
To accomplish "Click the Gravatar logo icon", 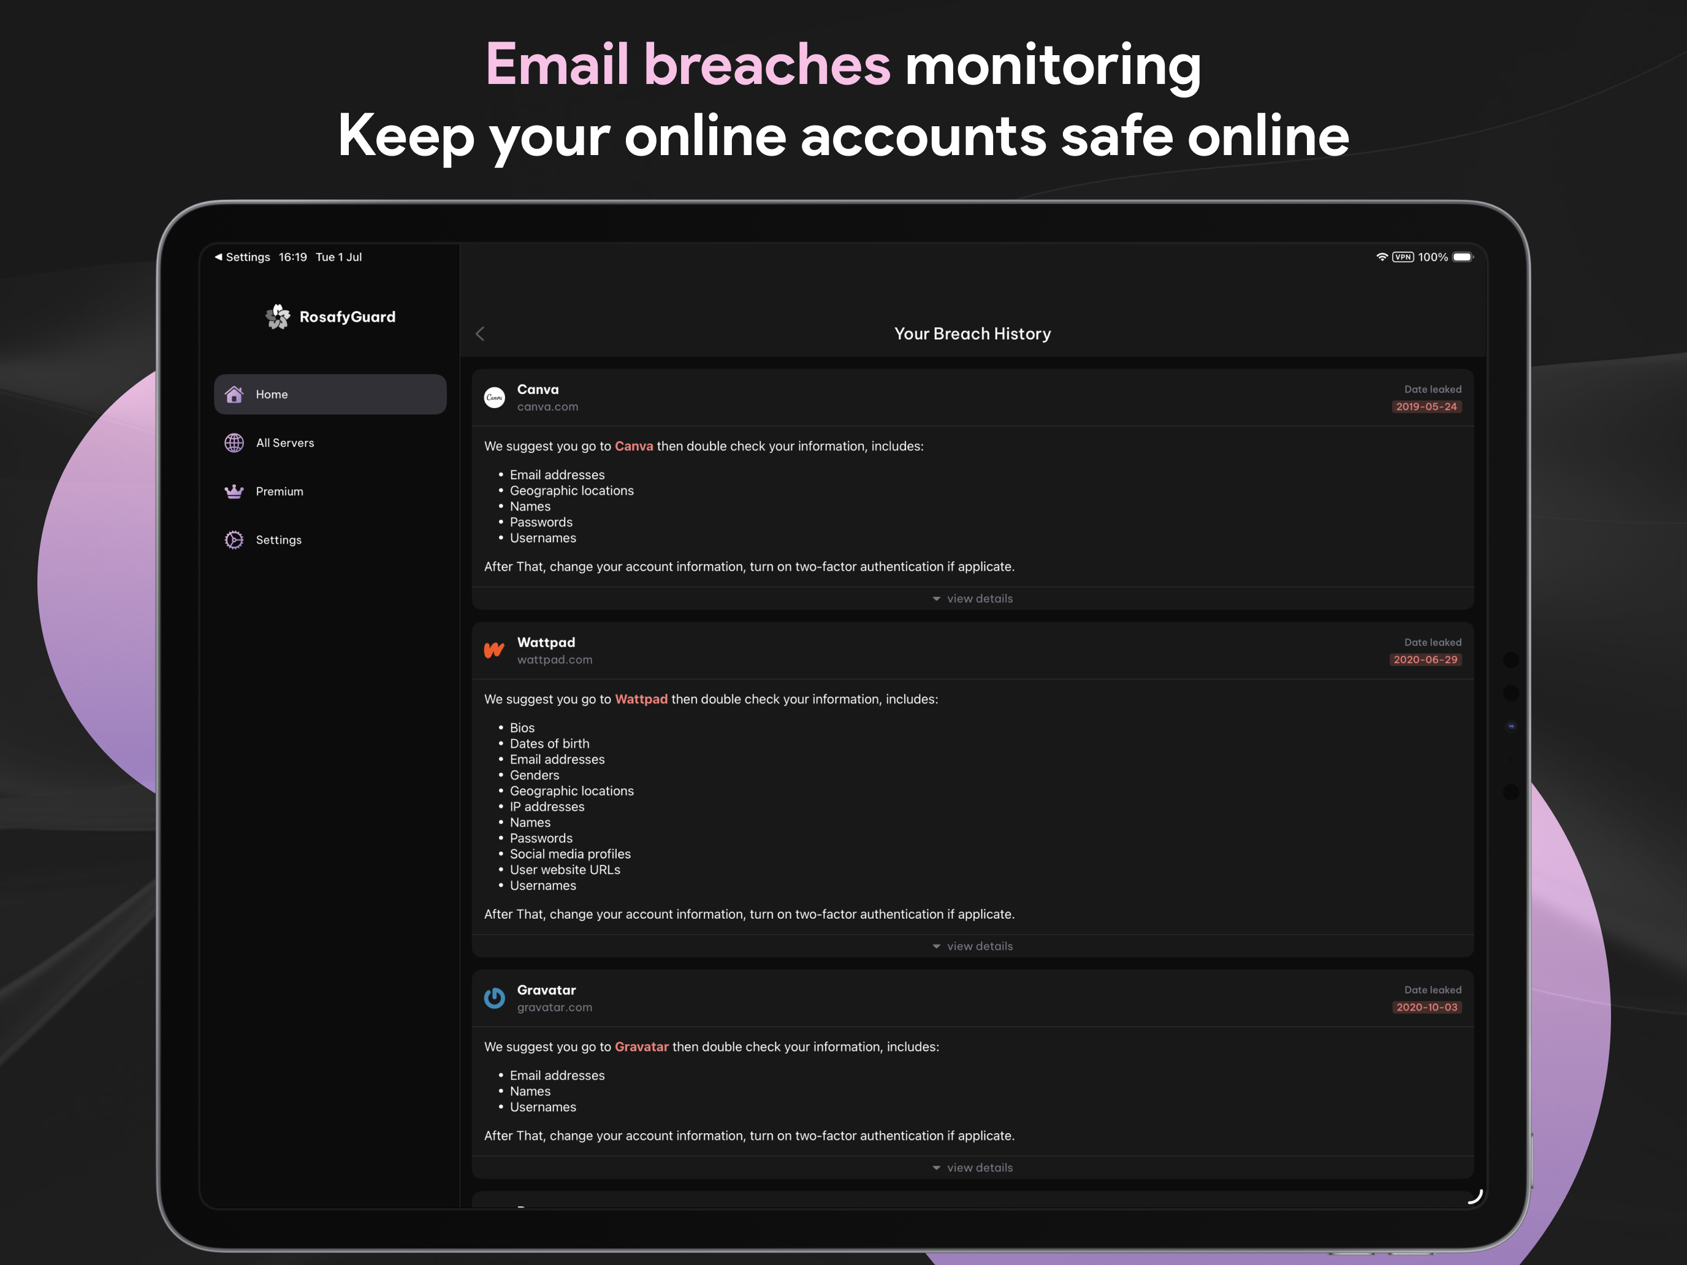I will [494, 998].
